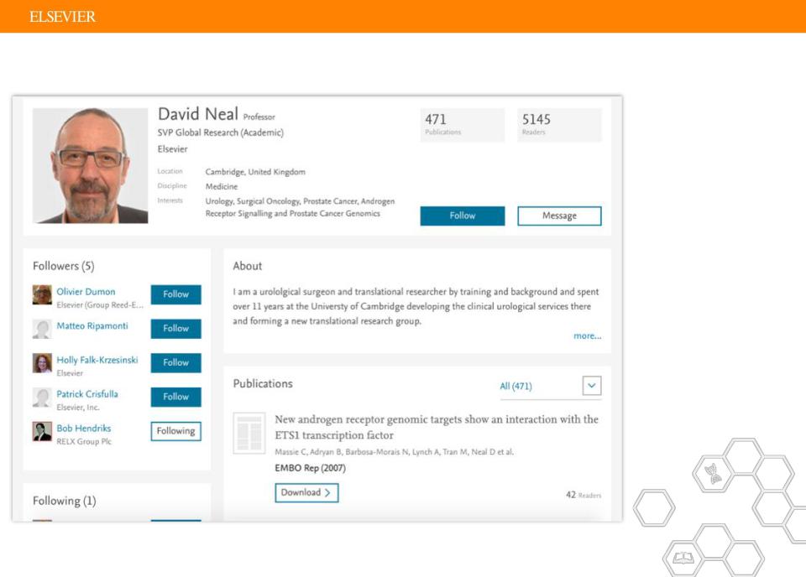This screenshot has width=806, height=577.
Task: Click the open book hexagon icon
Action: coord(683,558)
